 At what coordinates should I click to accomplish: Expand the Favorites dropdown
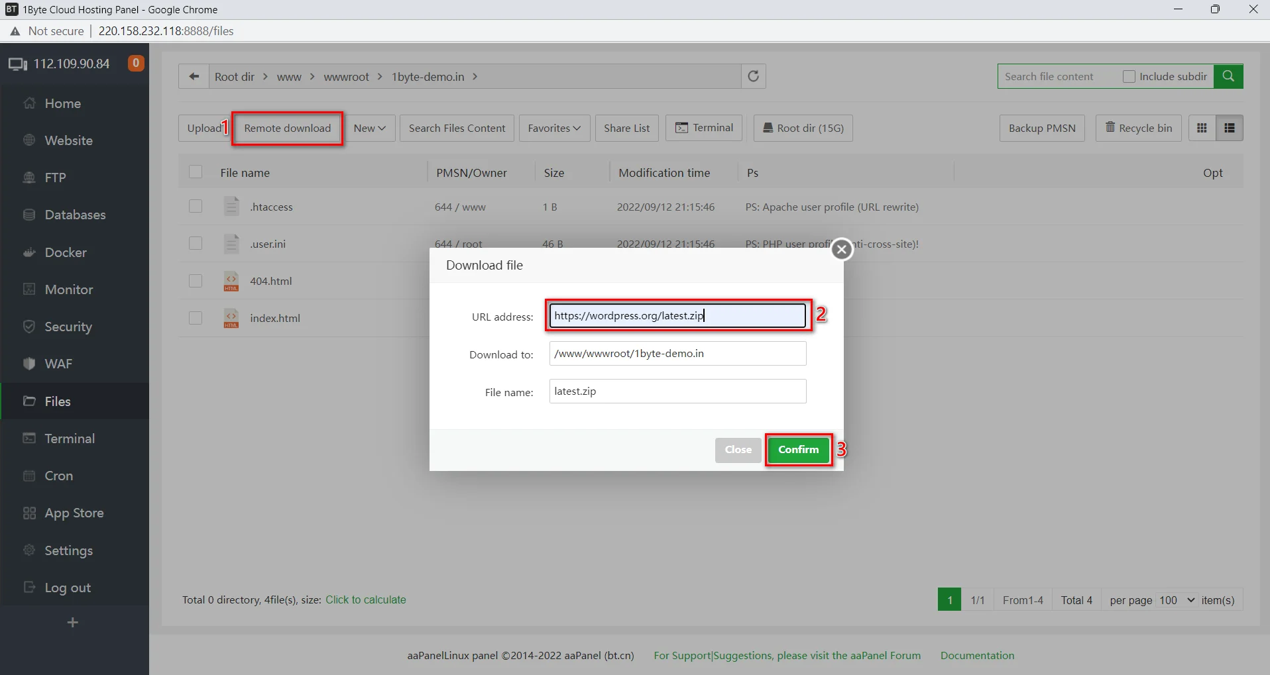tap(554, 128)
